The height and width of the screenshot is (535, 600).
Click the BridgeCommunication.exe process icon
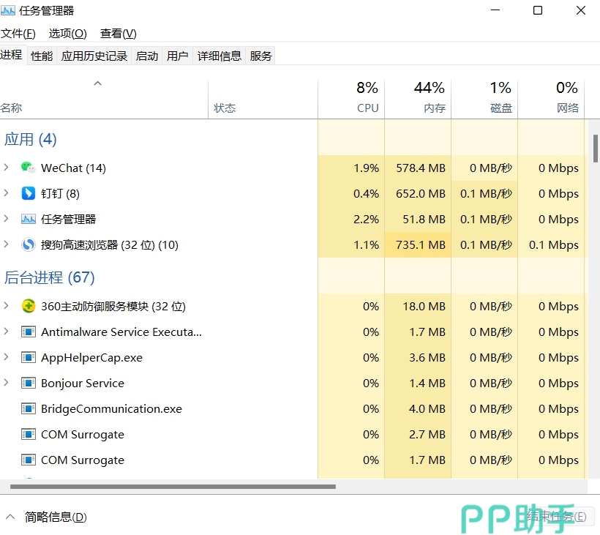point(28,408)
